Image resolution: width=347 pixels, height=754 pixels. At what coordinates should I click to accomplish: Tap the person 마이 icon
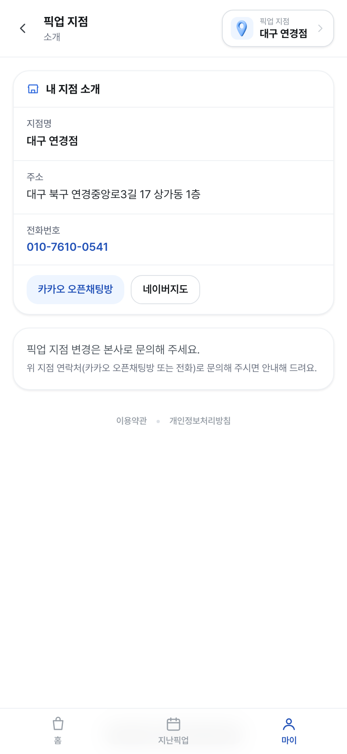point(289,724)
